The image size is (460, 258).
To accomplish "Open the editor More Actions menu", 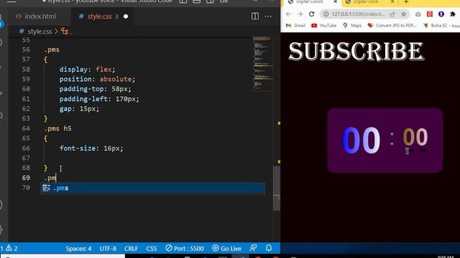I will (268, 16).
